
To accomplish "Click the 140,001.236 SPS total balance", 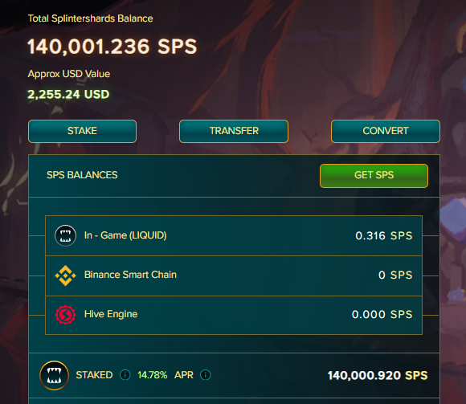I will pyautogui.click(x=112, y=47).
